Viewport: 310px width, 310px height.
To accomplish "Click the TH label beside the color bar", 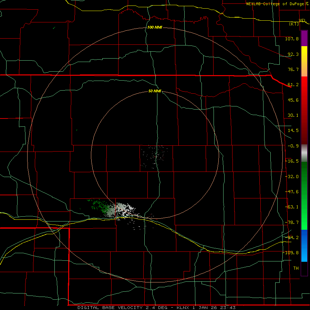I will pos(296,268).
